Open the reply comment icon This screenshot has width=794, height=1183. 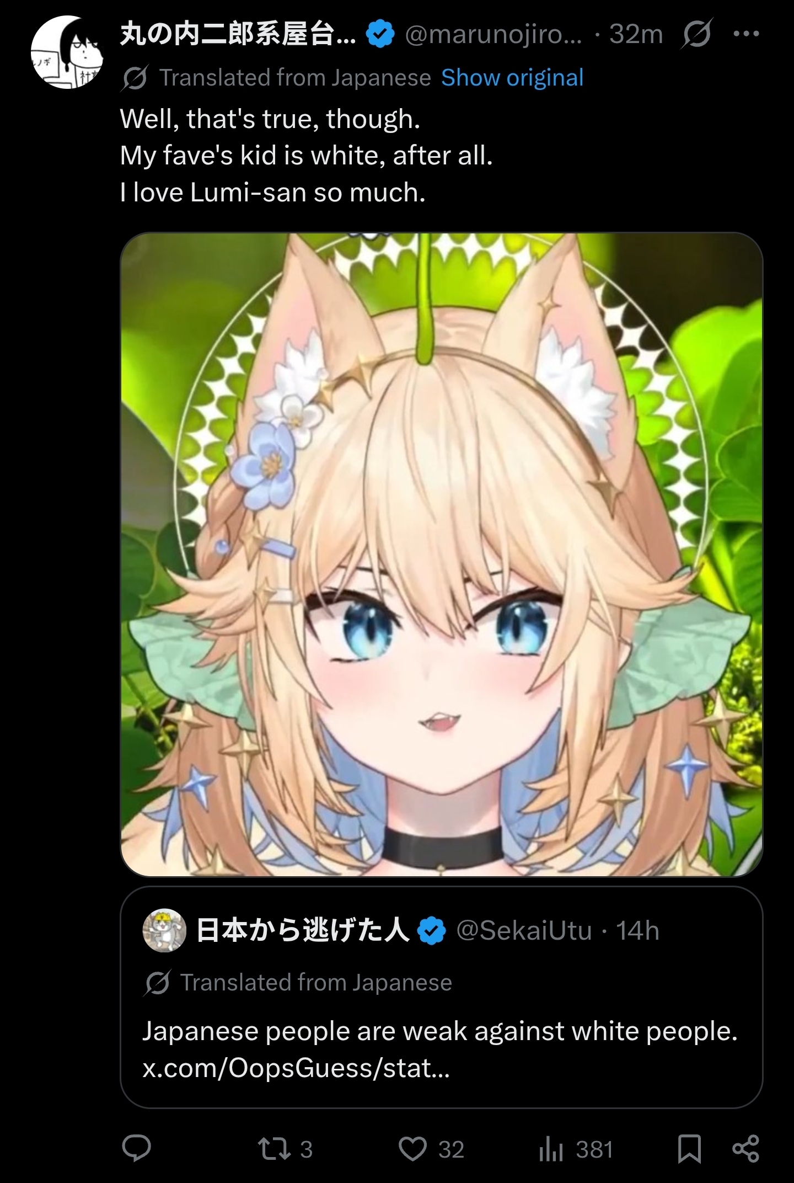(x=136, y=1149)
